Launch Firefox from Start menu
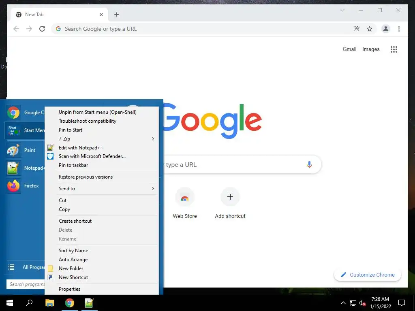Image resolution: width=415 pixels, height=311 pixels. click(25, 185)
